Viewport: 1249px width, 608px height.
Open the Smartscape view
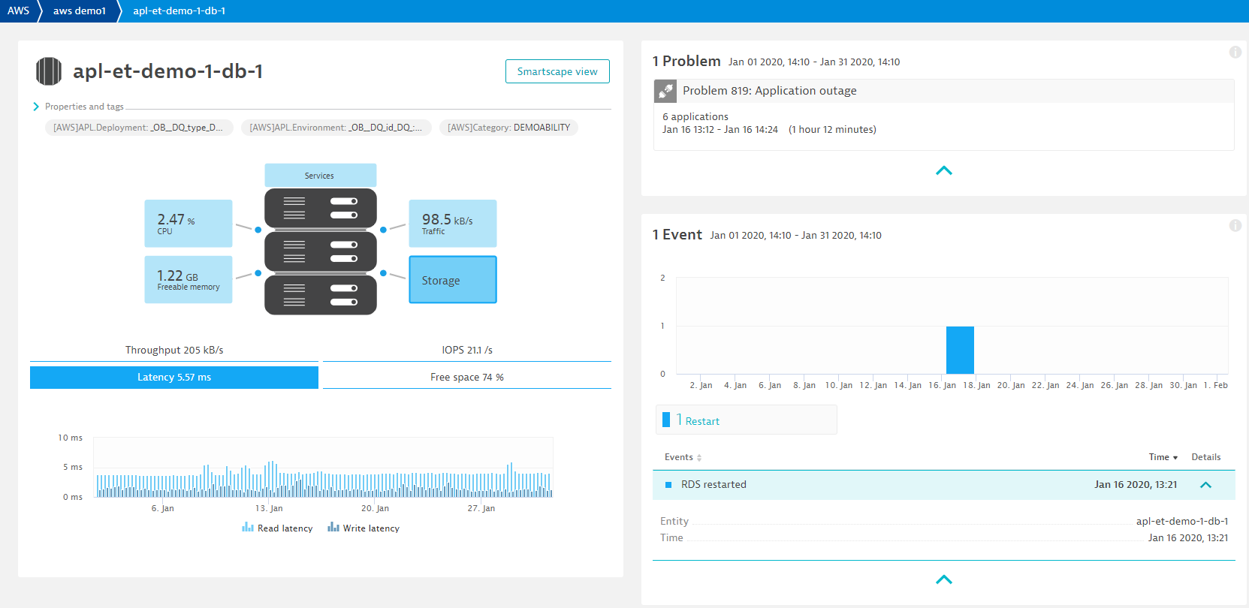557,71
